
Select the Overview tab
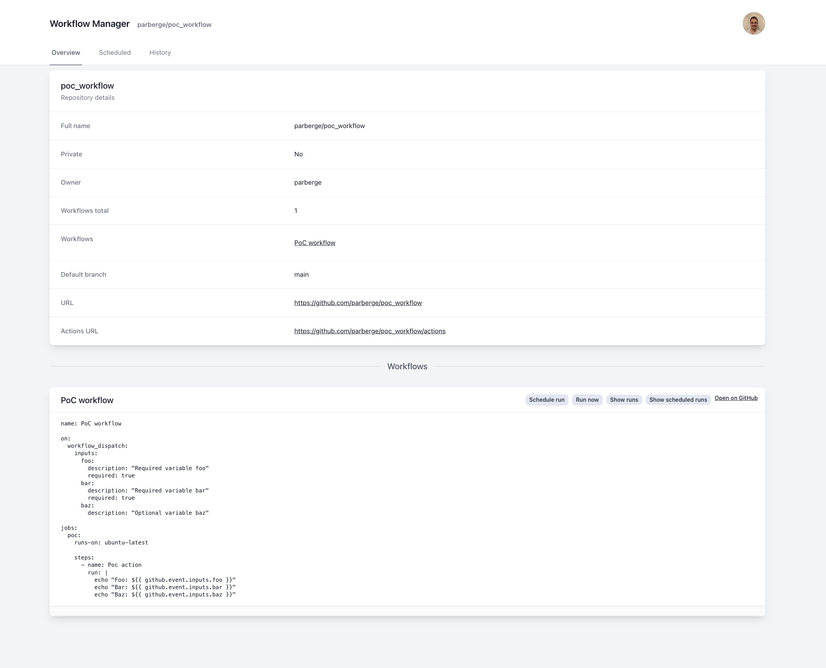click(x=65, y=53)
